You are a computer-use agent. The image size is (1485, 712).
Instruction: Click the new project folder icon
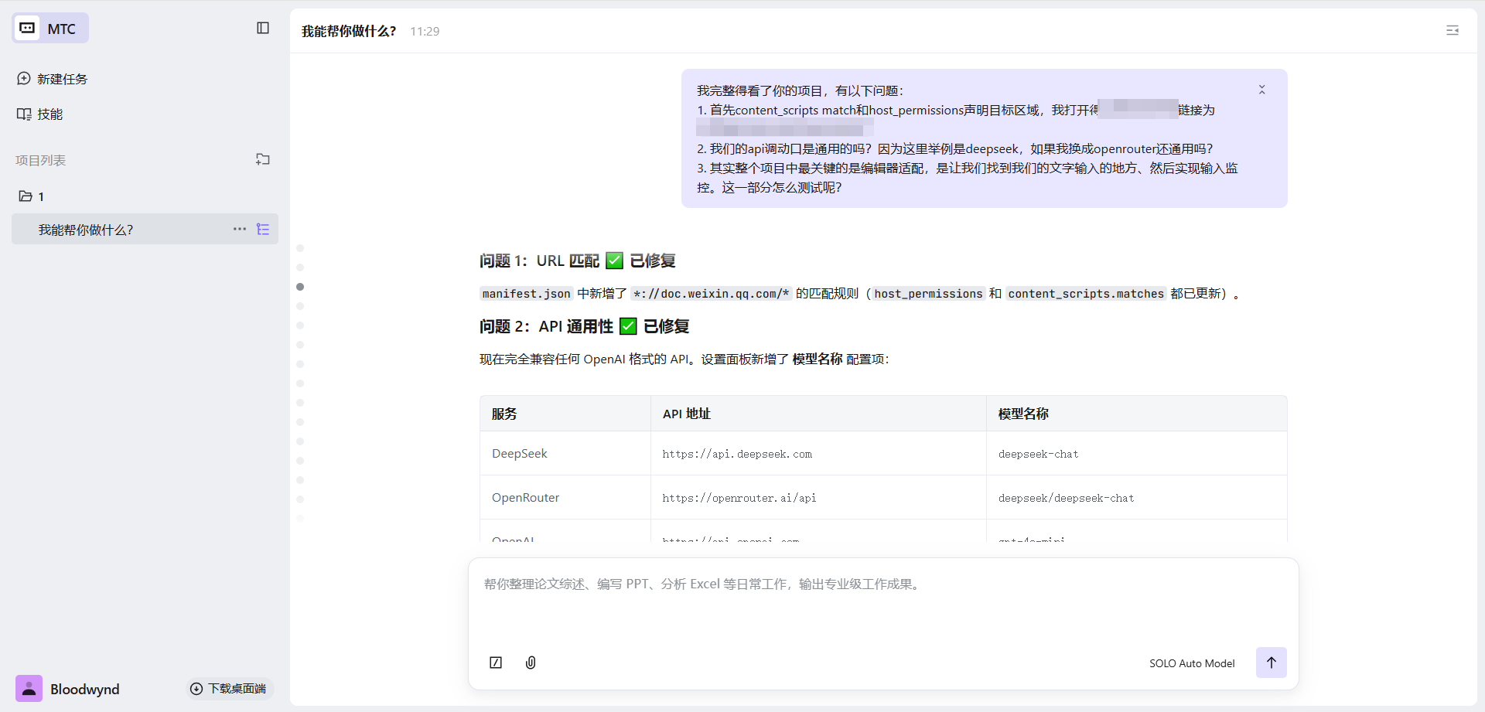263,159
